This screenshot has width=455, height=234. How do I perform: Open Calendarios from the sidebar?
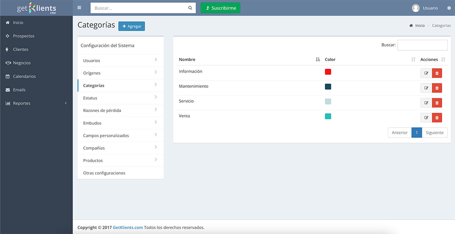[24, 76]
